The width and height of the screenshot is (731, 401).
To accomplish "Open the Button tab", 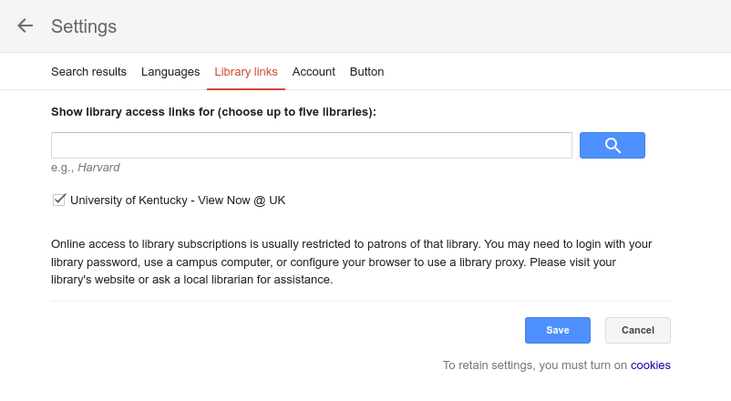I will click(367, 72).
